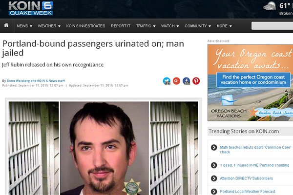Go to the home icon in navbar

coord(6,25)
